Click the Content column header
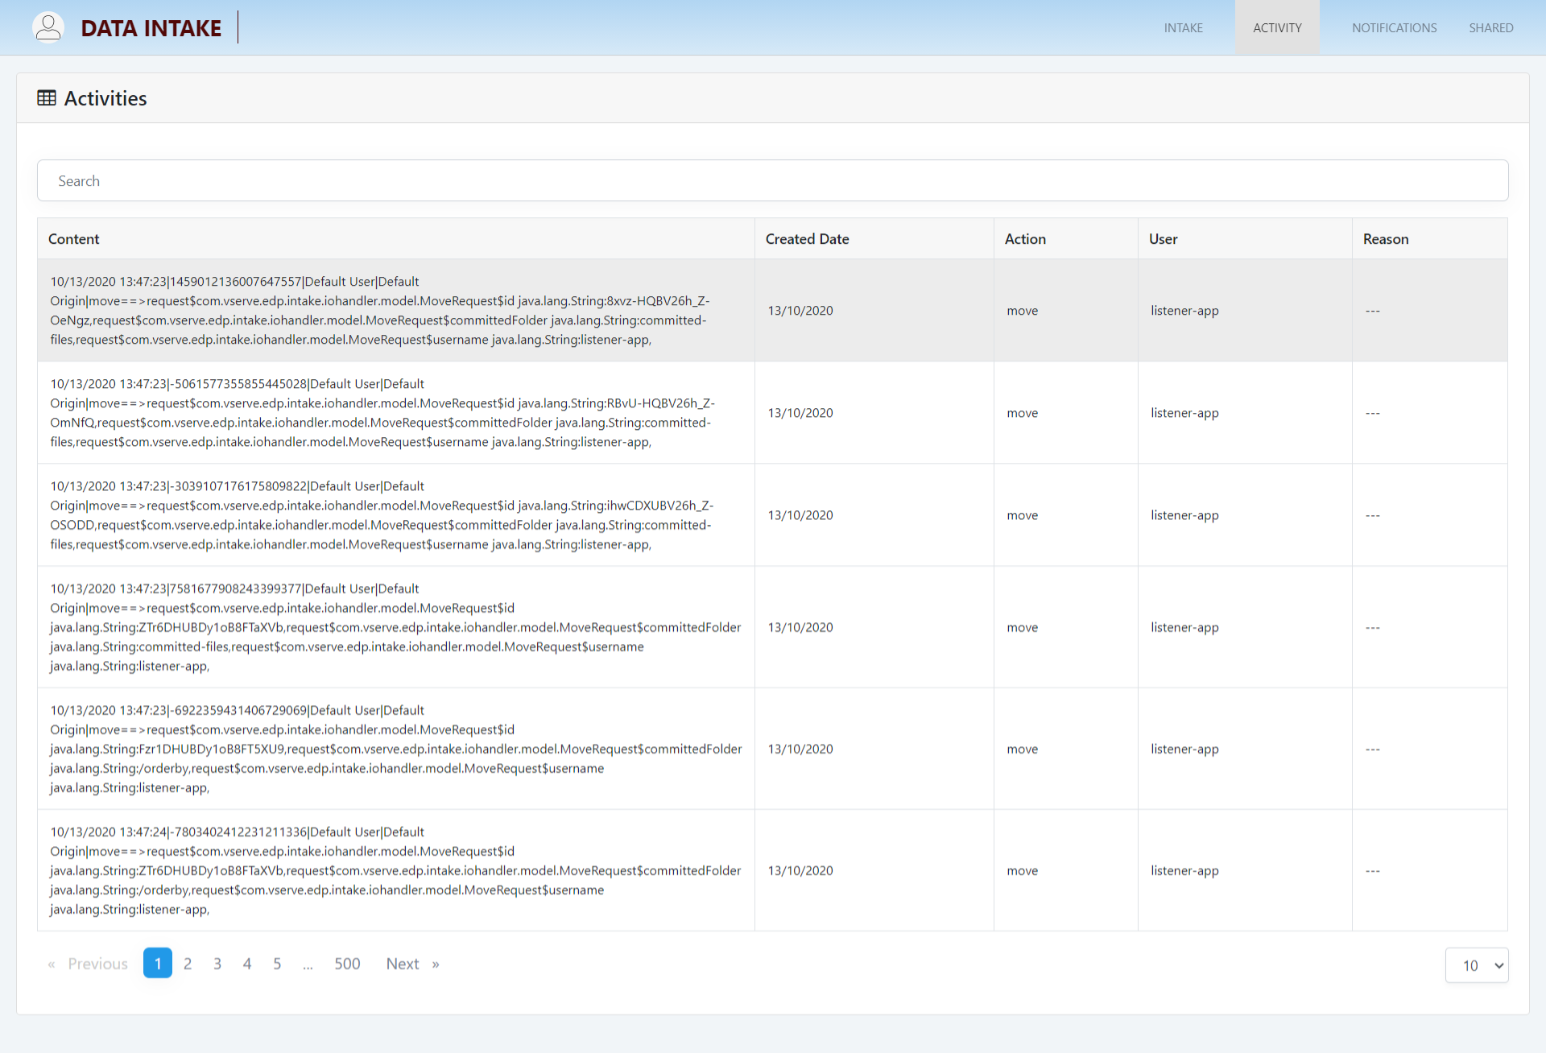The width and height of the screenshot is (1546, 1053). coord(74,239)
